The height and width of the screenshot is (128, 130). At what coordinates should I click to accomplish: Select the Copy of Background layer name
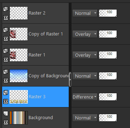tap(49, 76)
